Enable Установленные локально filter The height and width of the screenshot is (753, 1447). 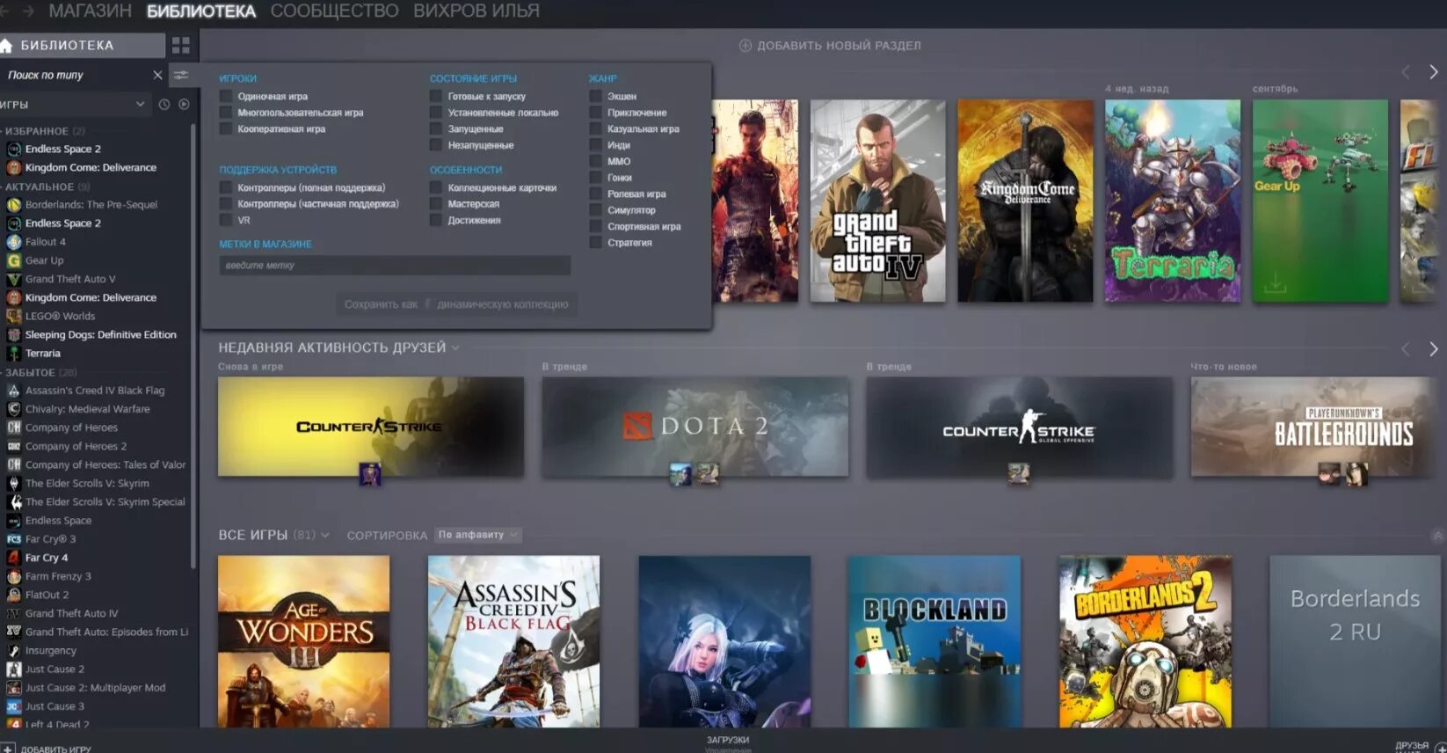point(436,113)
